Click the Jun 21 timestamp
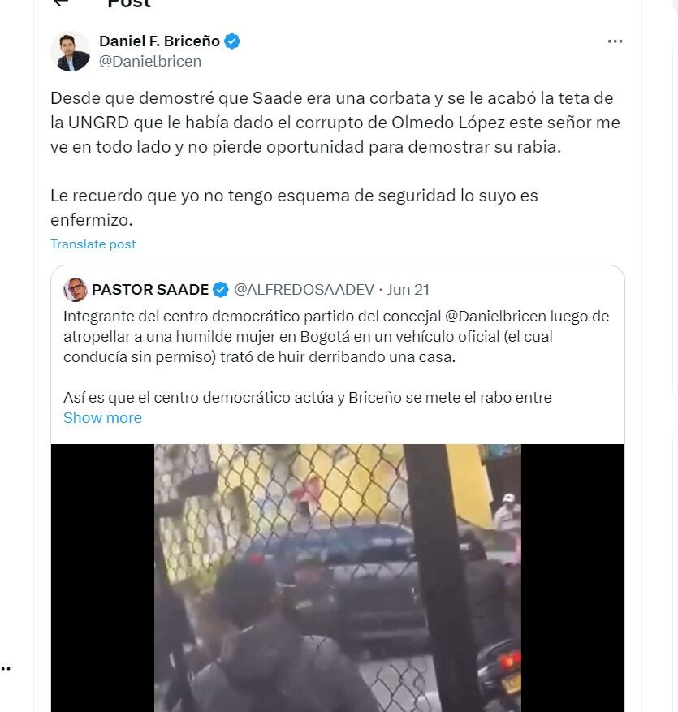Viewport: 678px width, 712px height. tap(408, 290)
